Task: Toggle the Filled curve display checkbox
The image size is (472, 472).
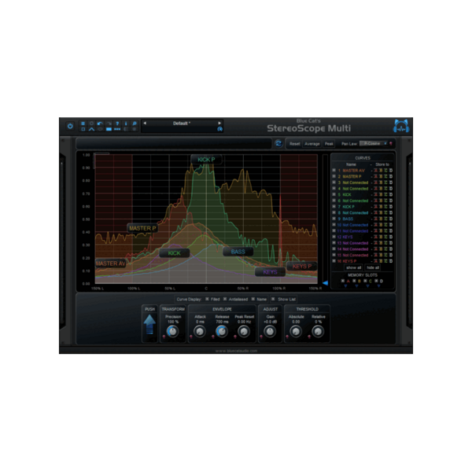Action: [x=207, y=299]
